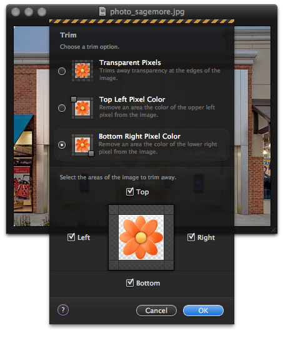Click the Bottom Right Pixel Color icon
The height and width of the screenshot is (343, 283).
point(82,145)
